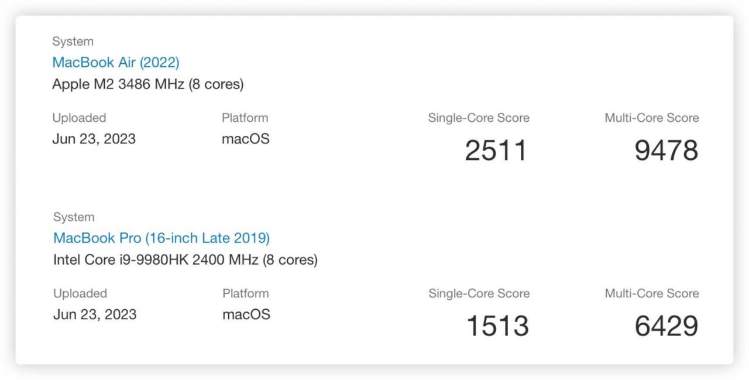Select the single-core score 2511

(496, 150)
